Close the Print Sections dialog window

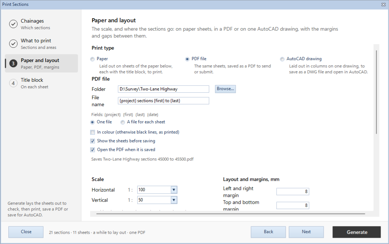pyautogui.click(x=383, y=4)
